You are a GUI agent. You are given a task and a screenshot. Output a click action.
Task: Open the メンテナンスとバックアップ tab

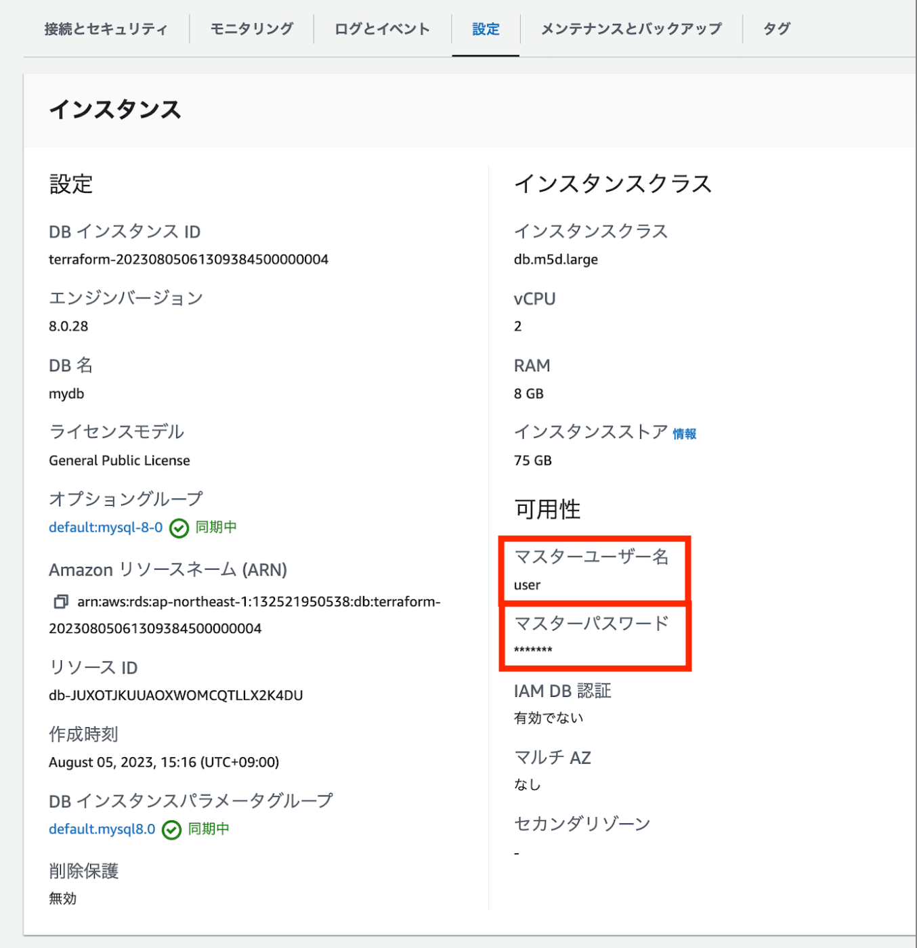(631, 29)
